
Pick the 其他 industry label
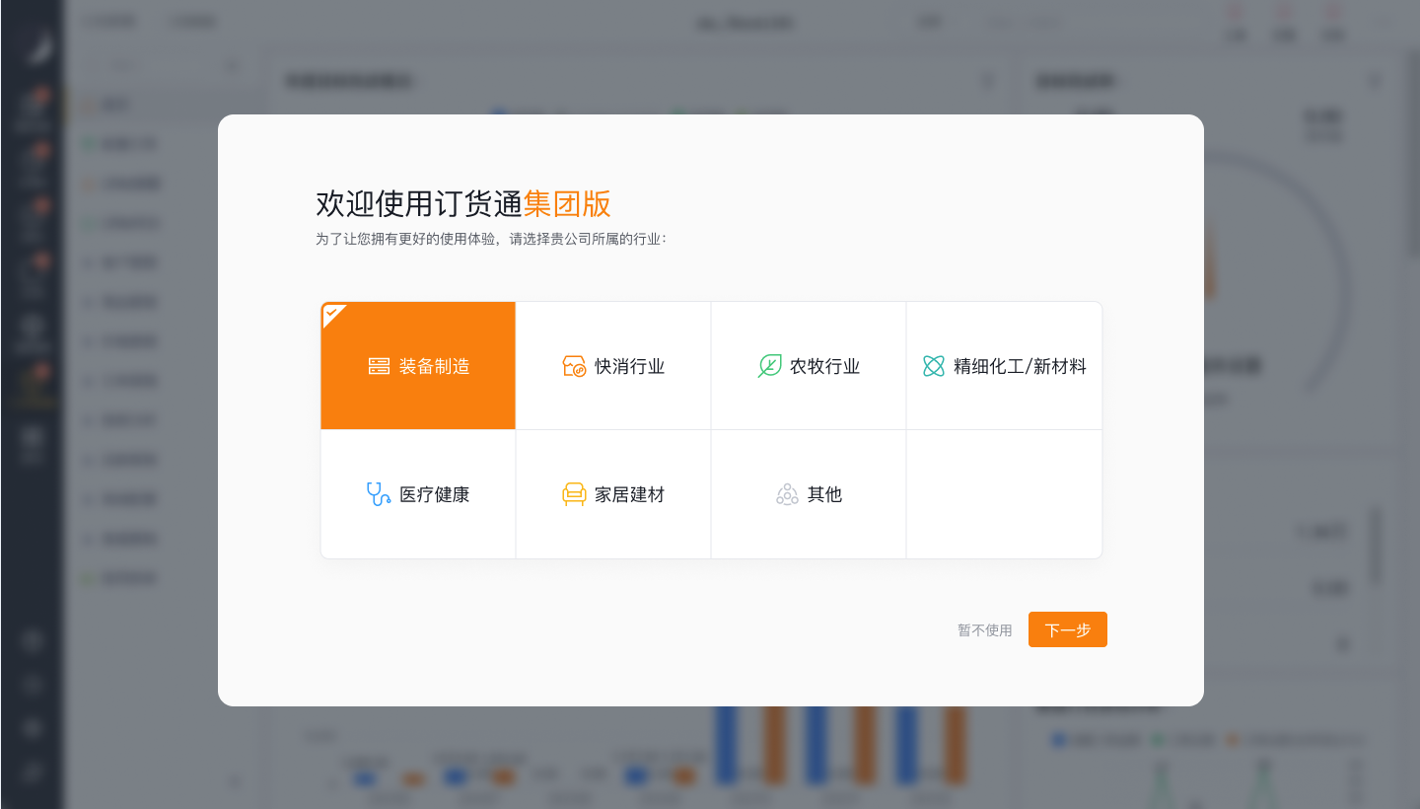pyautogui.click(x=824, y=495)
